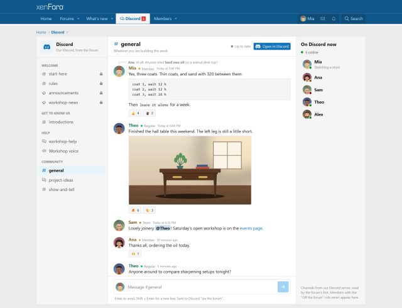Open the rules channel

[x=73, y=84]
